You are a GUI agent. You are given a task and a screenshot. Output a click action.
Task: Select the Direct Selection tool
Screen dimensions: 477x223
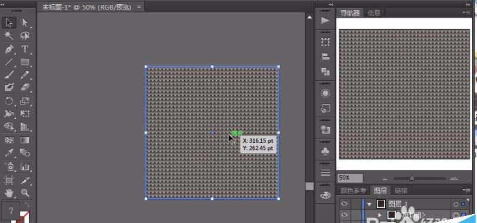tap(25, 23)
